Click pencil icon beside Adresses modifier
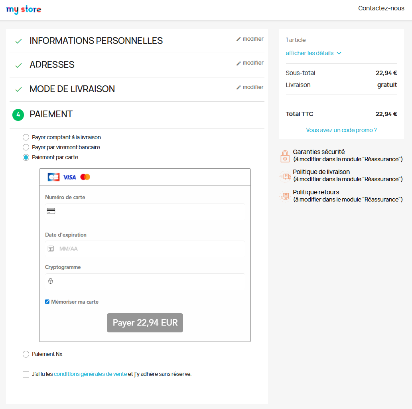The width and height of the screenshot is (412, 409). pos(239,63)
